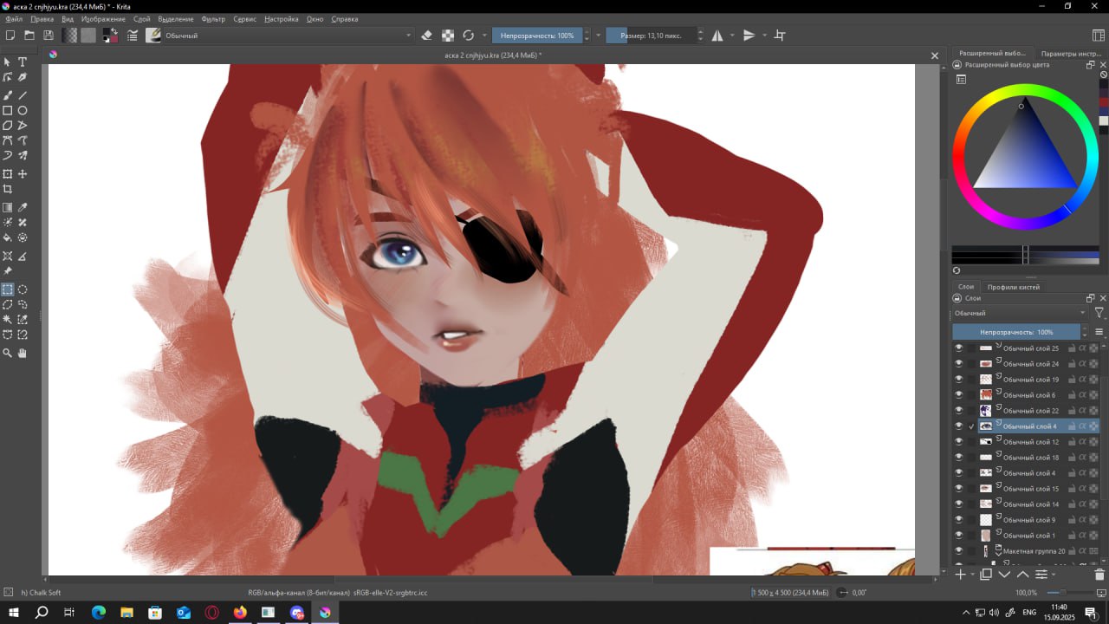1109x624 pixels.
Task: Select the Text tool in toolbox
Action: pos(23,62)
